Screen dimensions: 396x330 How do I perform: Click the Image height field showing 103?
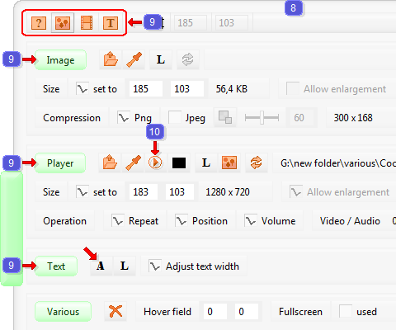pos(187,88)
